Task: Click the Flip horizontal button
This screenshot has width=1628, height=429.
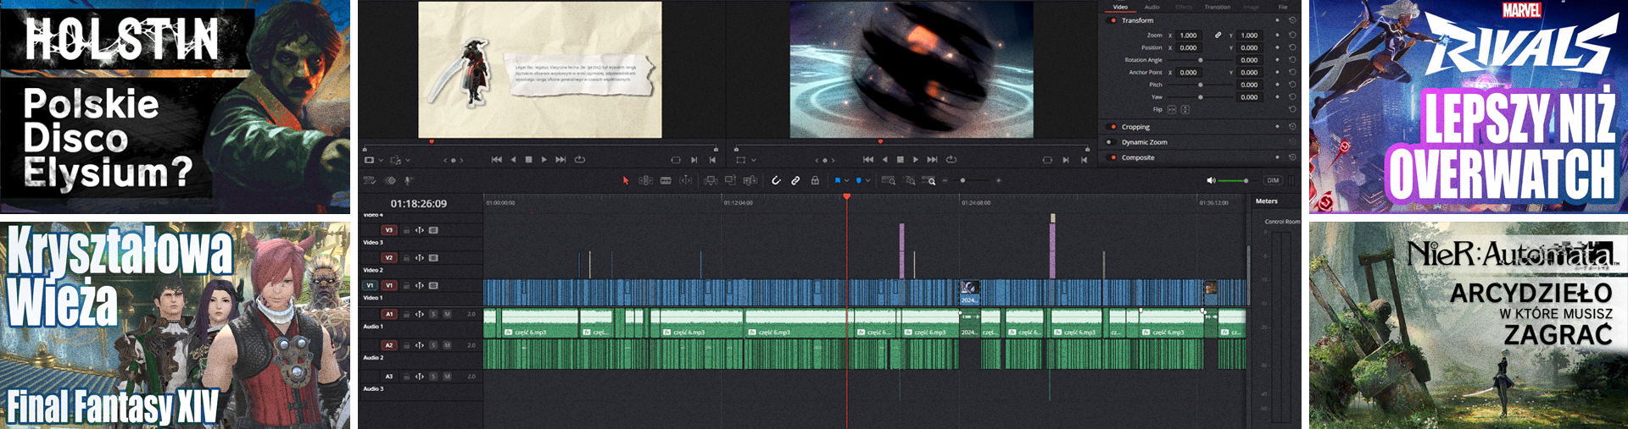Action: pyautogui.click(x=1172, y=109)
